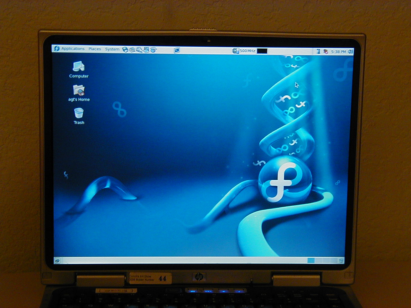Click the Trash applet in bottom panel
411x308 pixels.
click(341, 260)
